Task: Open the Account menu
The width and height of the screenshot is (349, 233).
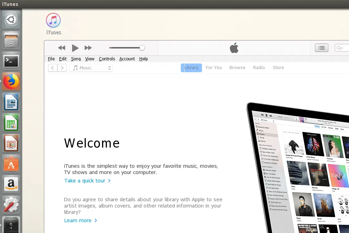Action: [x=127, y=59]
